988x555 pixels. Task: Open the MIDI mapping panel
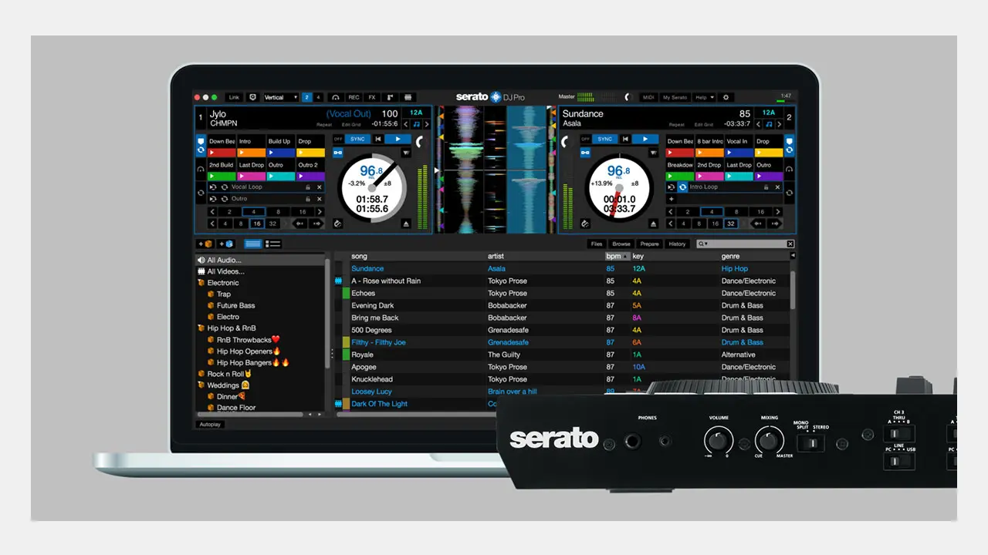pyautogui.click(x=649, y=97)
